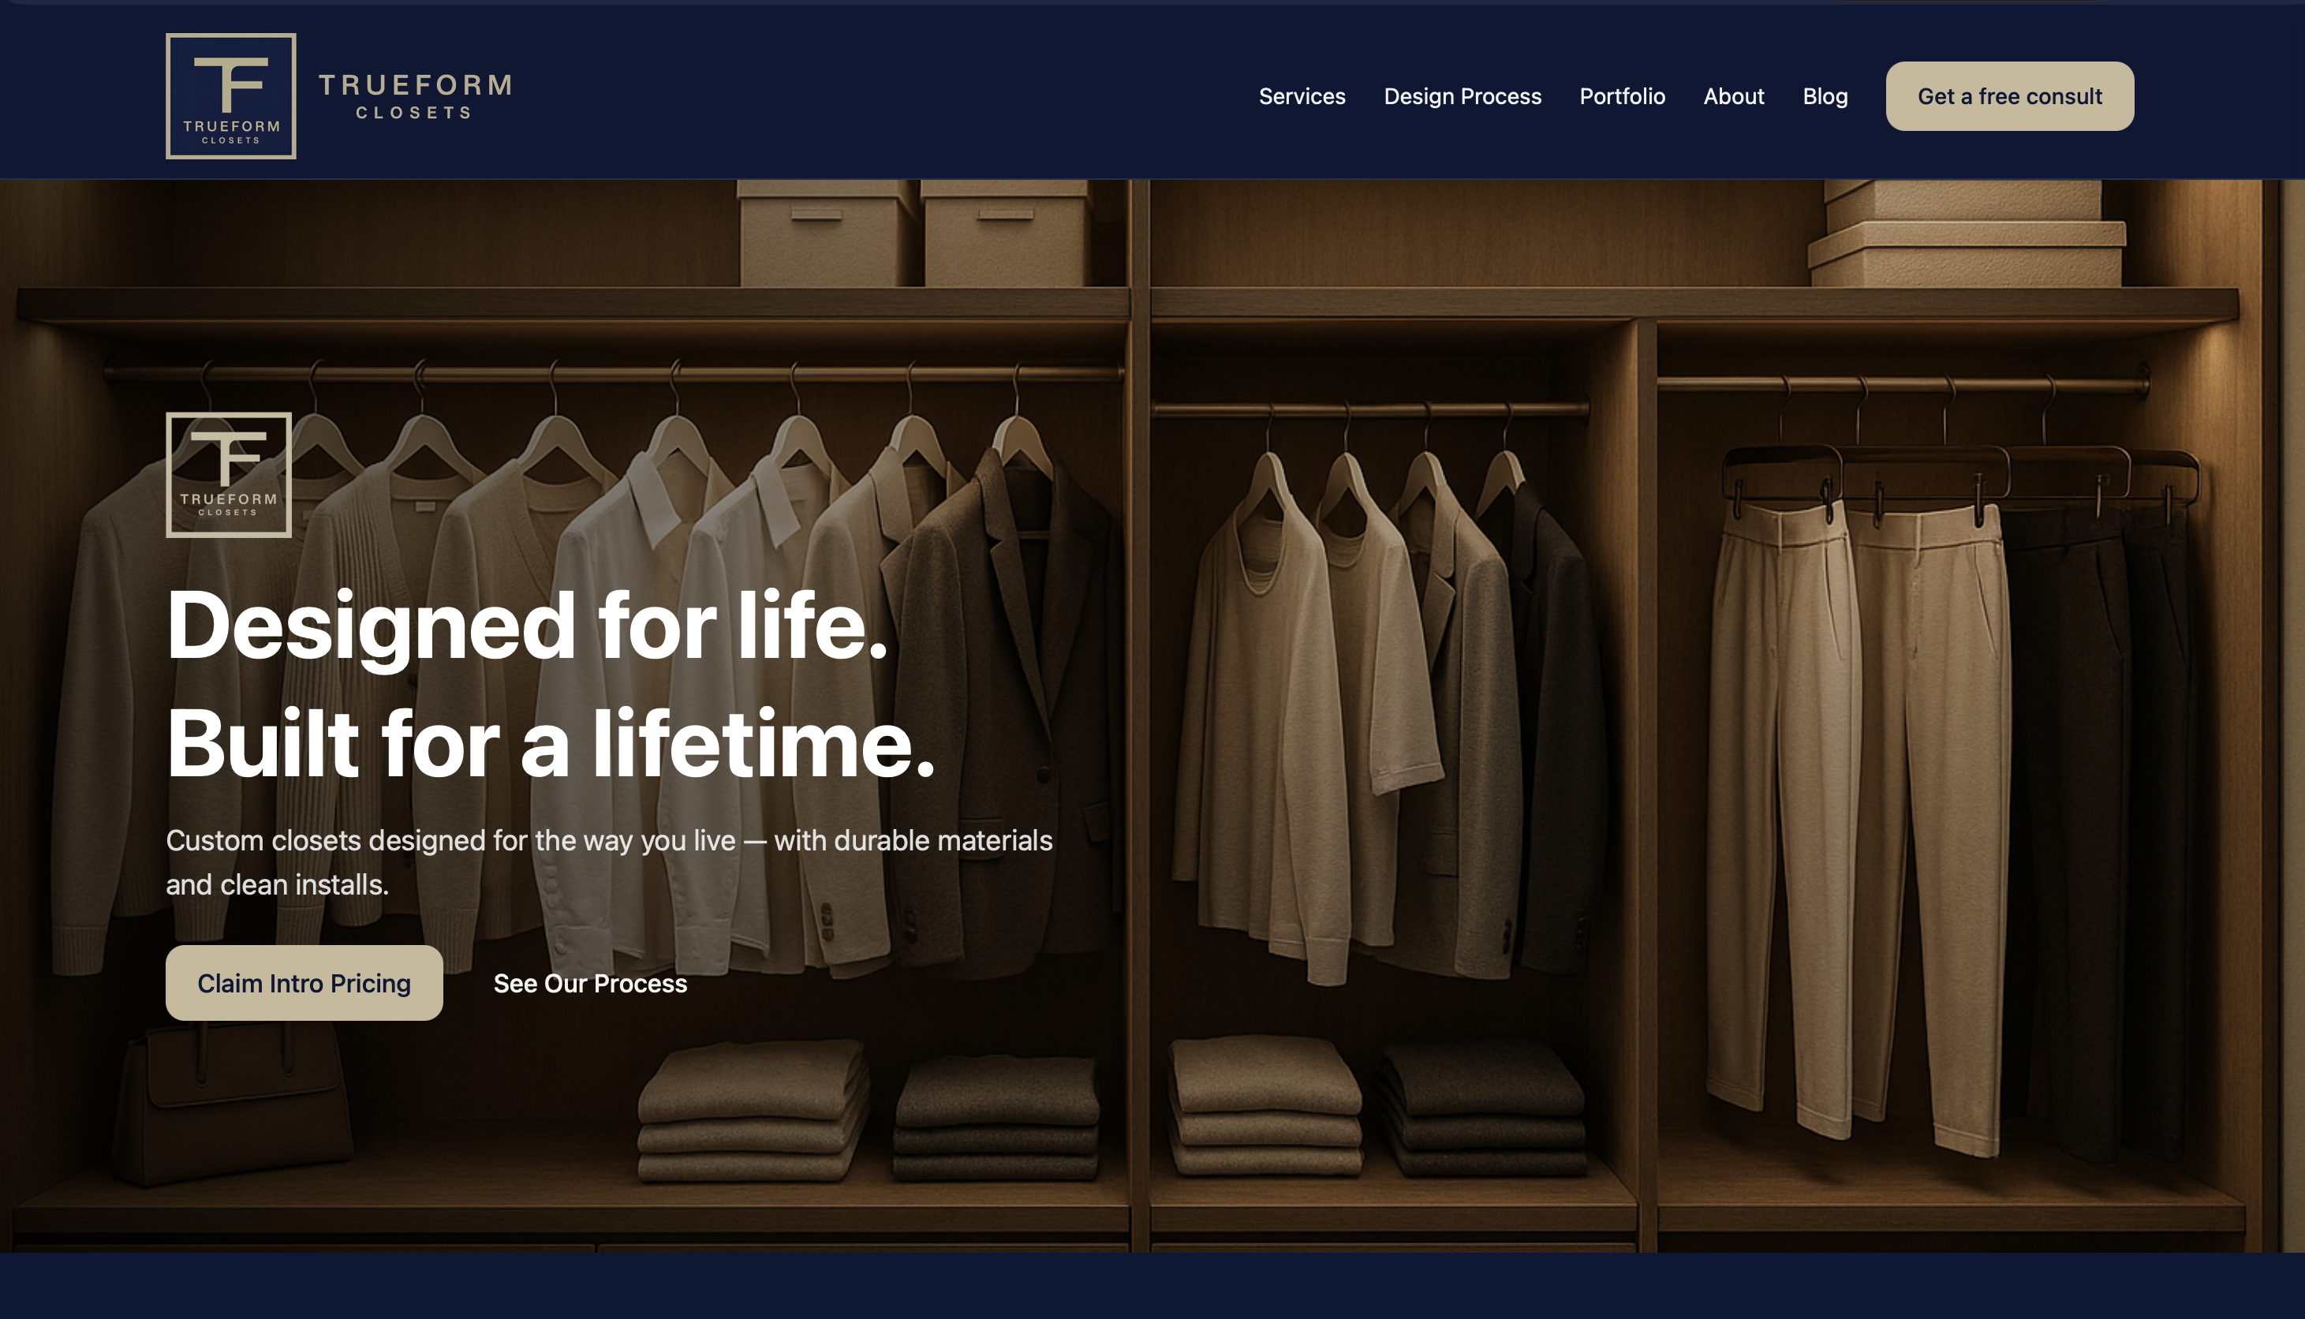Open the Services nav item
Screen dimensions: 2305x1319
pos(1302,96)
